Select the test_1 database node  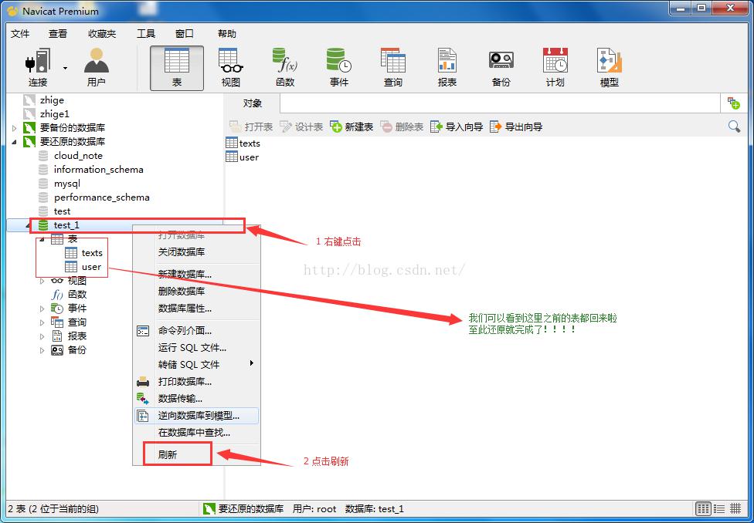(x=66, y=224)
